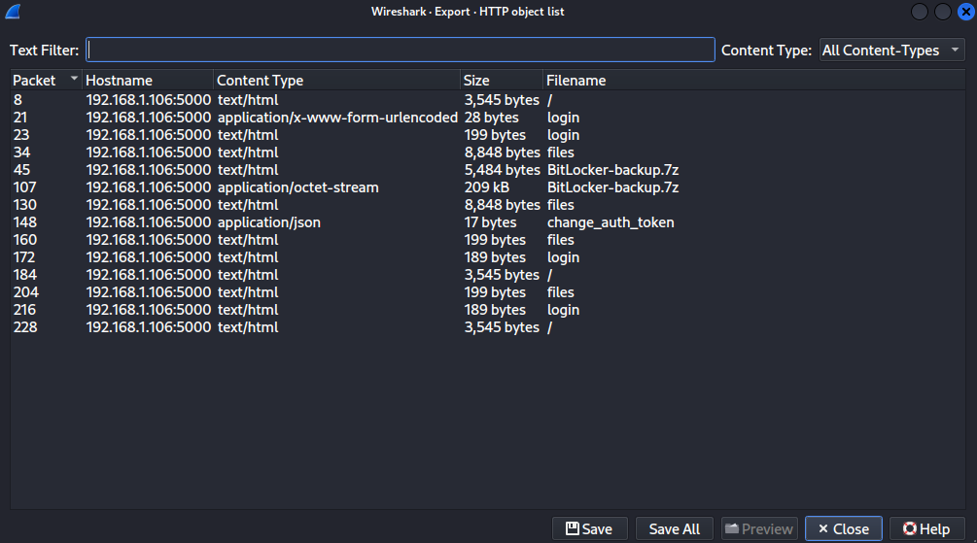Click the Save All button
The height and width of the screenshot is (543, 977).
tap(675, 528)
